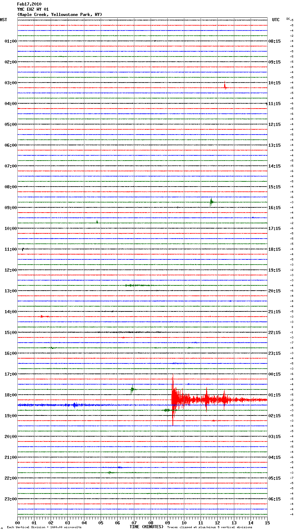Choose the 20:15 UTC time label
295x532 pixels.
[275, 291]
